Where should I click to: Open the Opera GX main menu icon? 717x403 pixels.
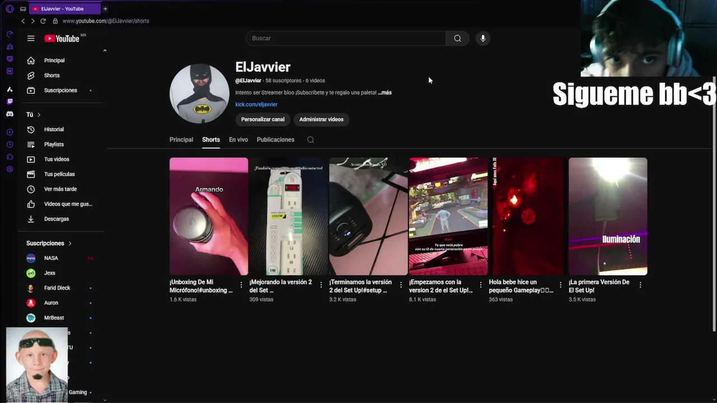[x=10, y=9]
